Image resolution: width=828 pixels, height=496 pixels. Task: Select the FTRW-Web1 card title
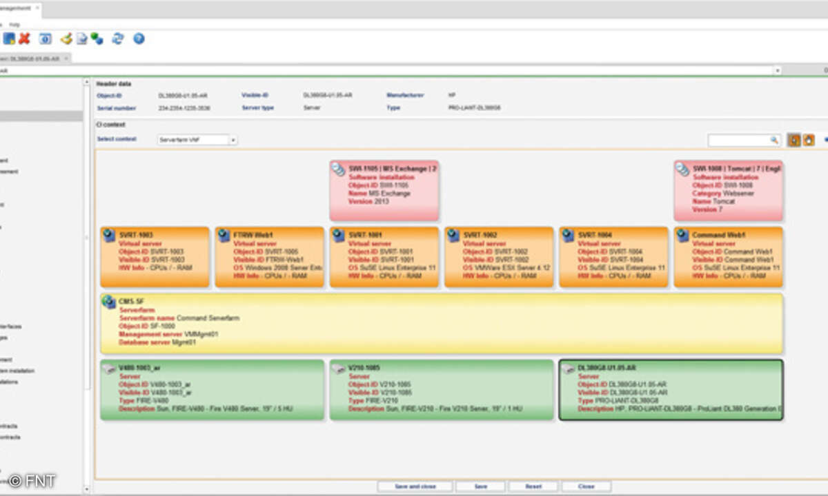click(x=252, y=235)
